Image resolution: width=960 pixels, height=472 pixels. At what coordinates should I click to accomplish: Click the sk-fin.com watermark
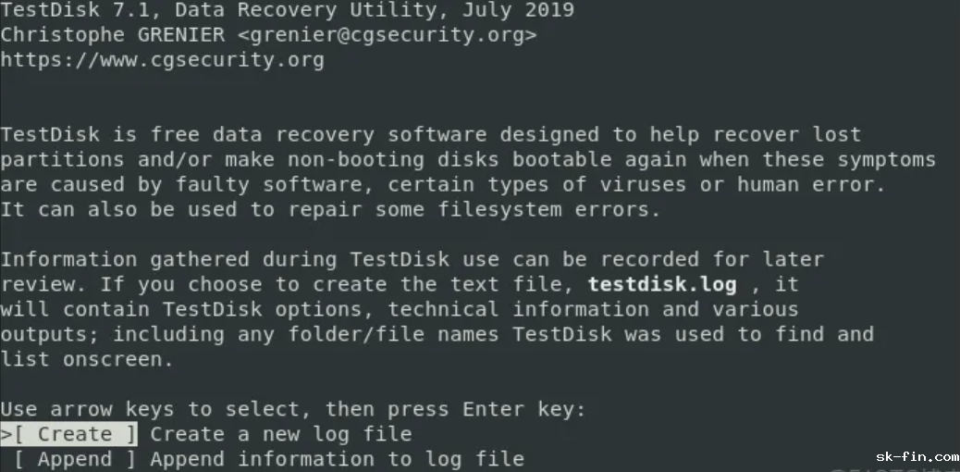tap(917, 456)
